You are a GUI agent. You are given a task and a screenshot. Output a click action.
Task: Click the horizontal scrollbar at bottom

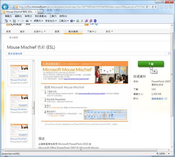[81, 150]
